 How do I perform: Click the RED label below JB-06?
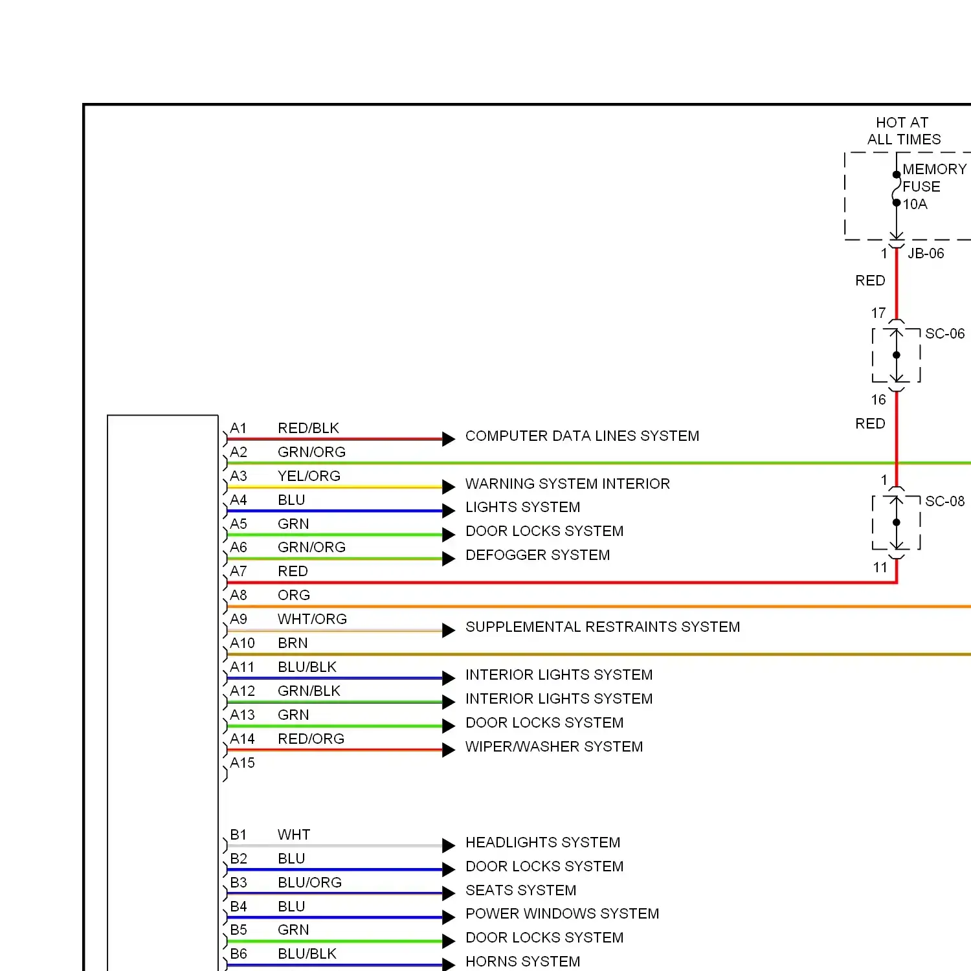(x=870, y=280)
